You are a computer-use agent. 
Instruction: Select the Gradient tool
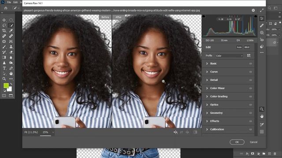tap(4, 57)
